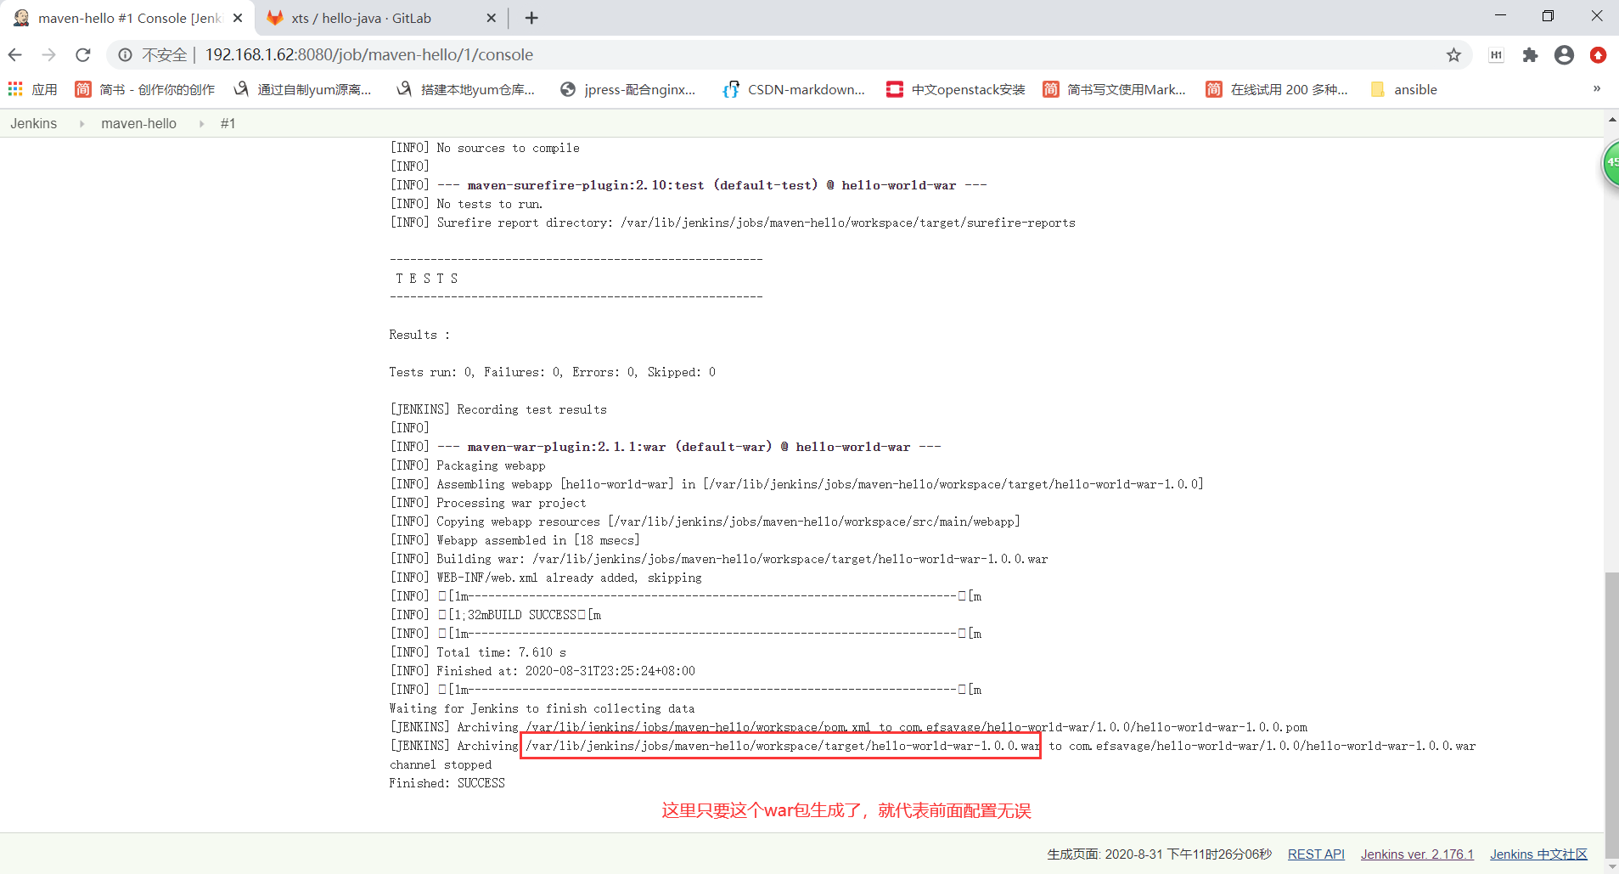The height and width of the screenshot is (874, 1619).
Task: Open the Chrome profile avatar
Action: coord(1564,55)
